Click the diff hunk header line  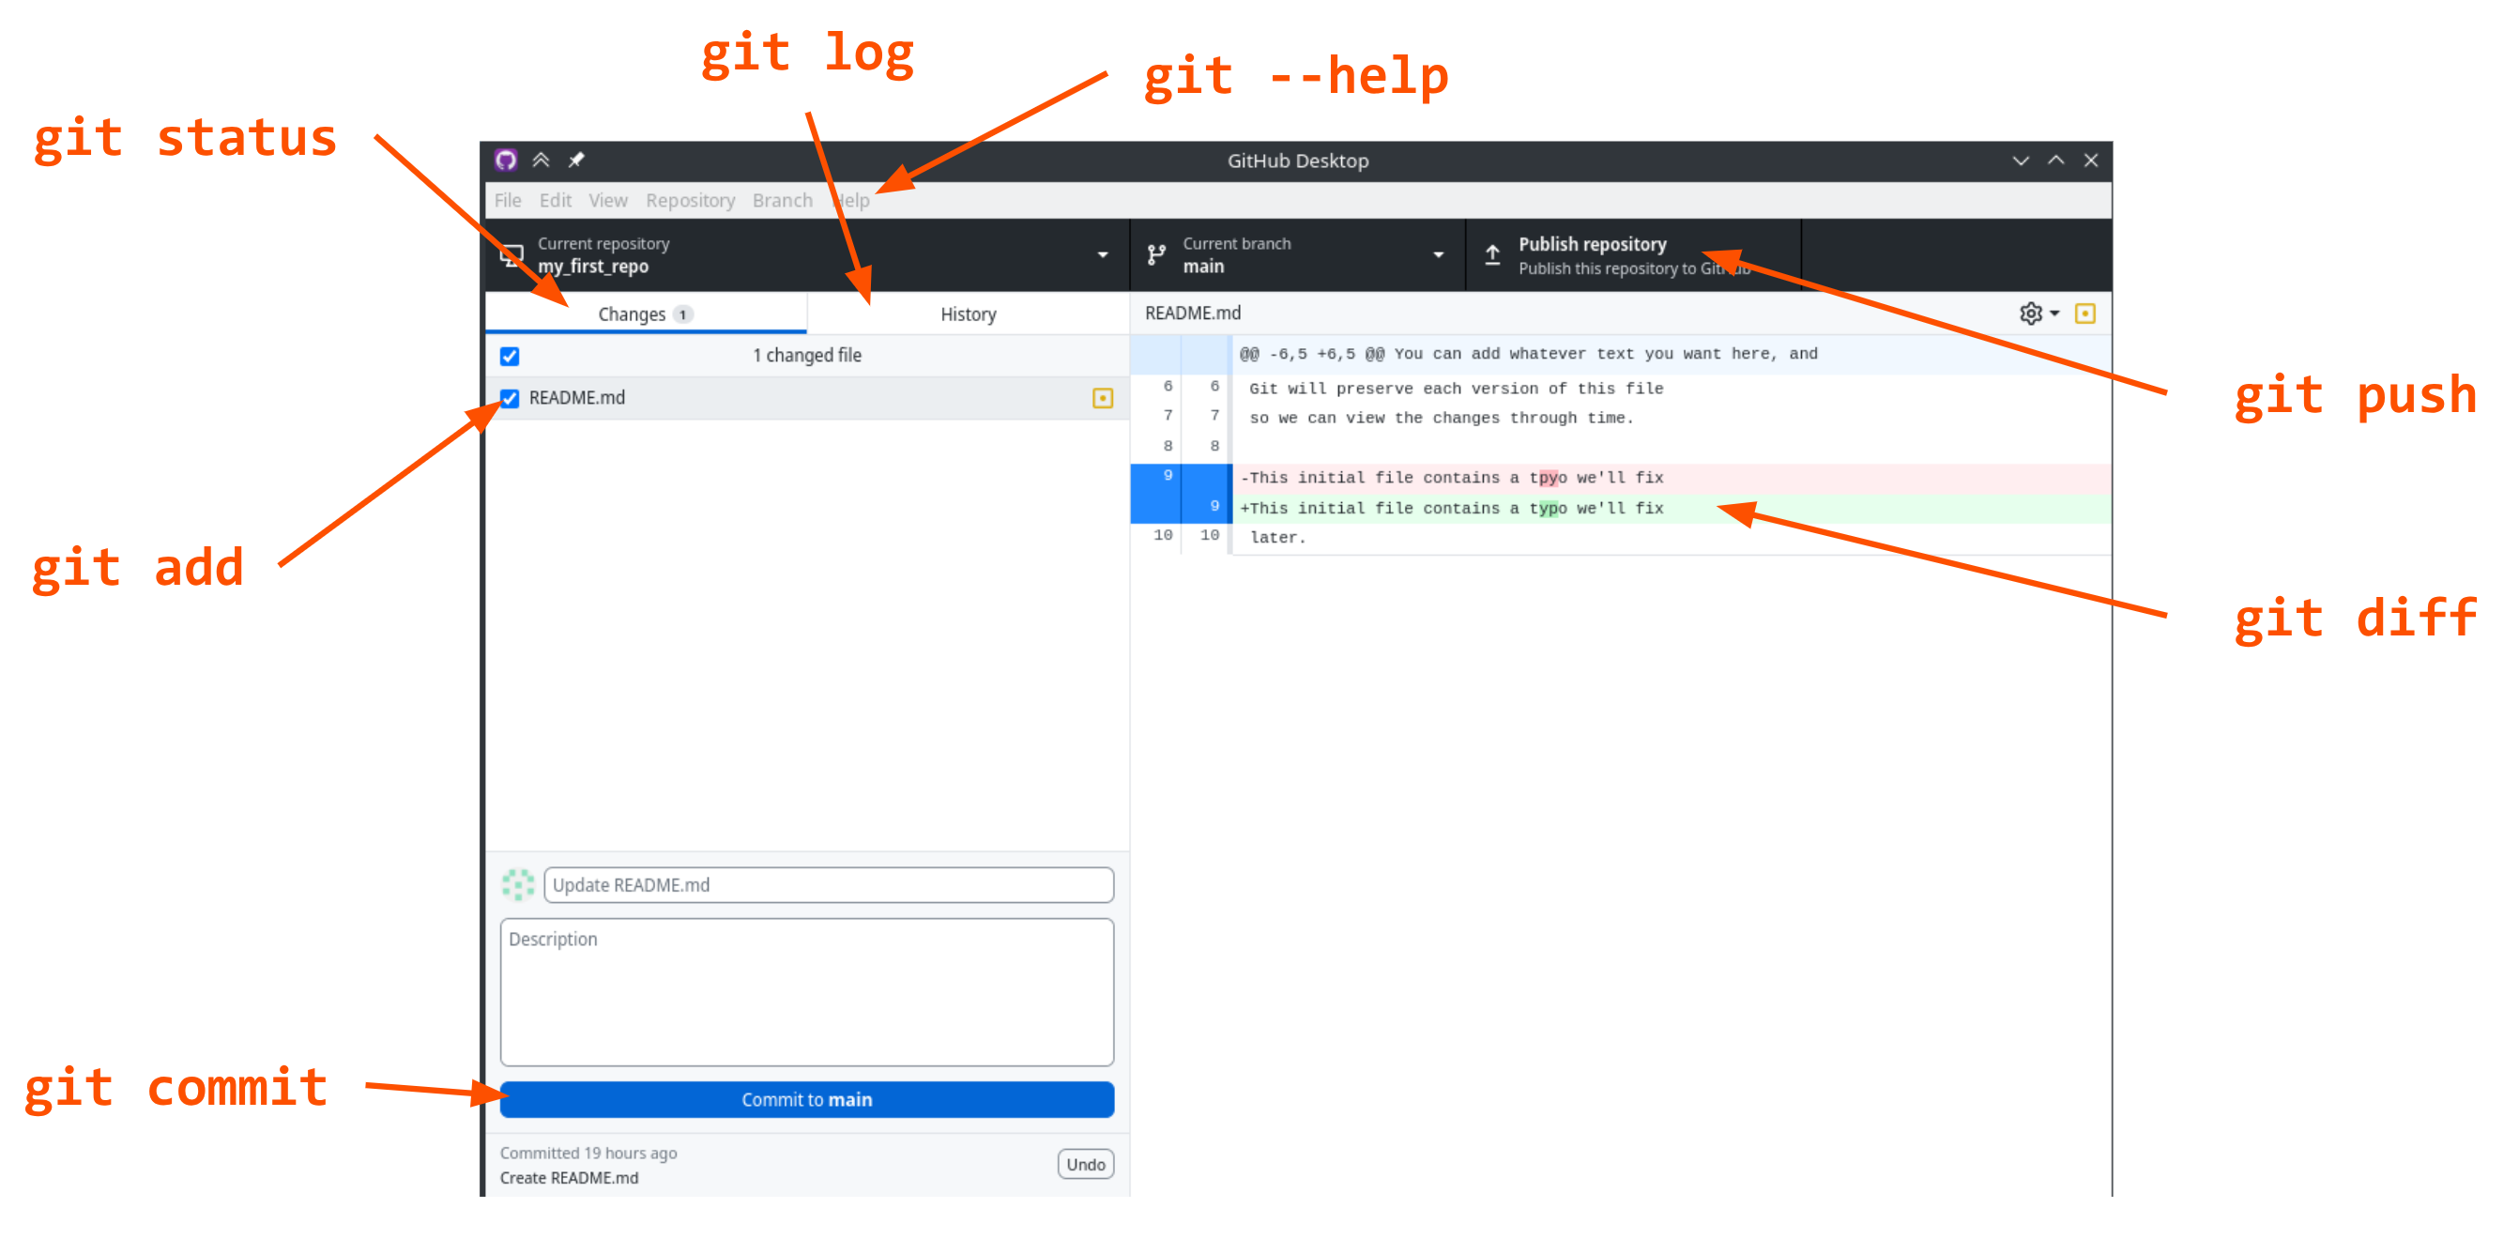[x=1622, y=354]
